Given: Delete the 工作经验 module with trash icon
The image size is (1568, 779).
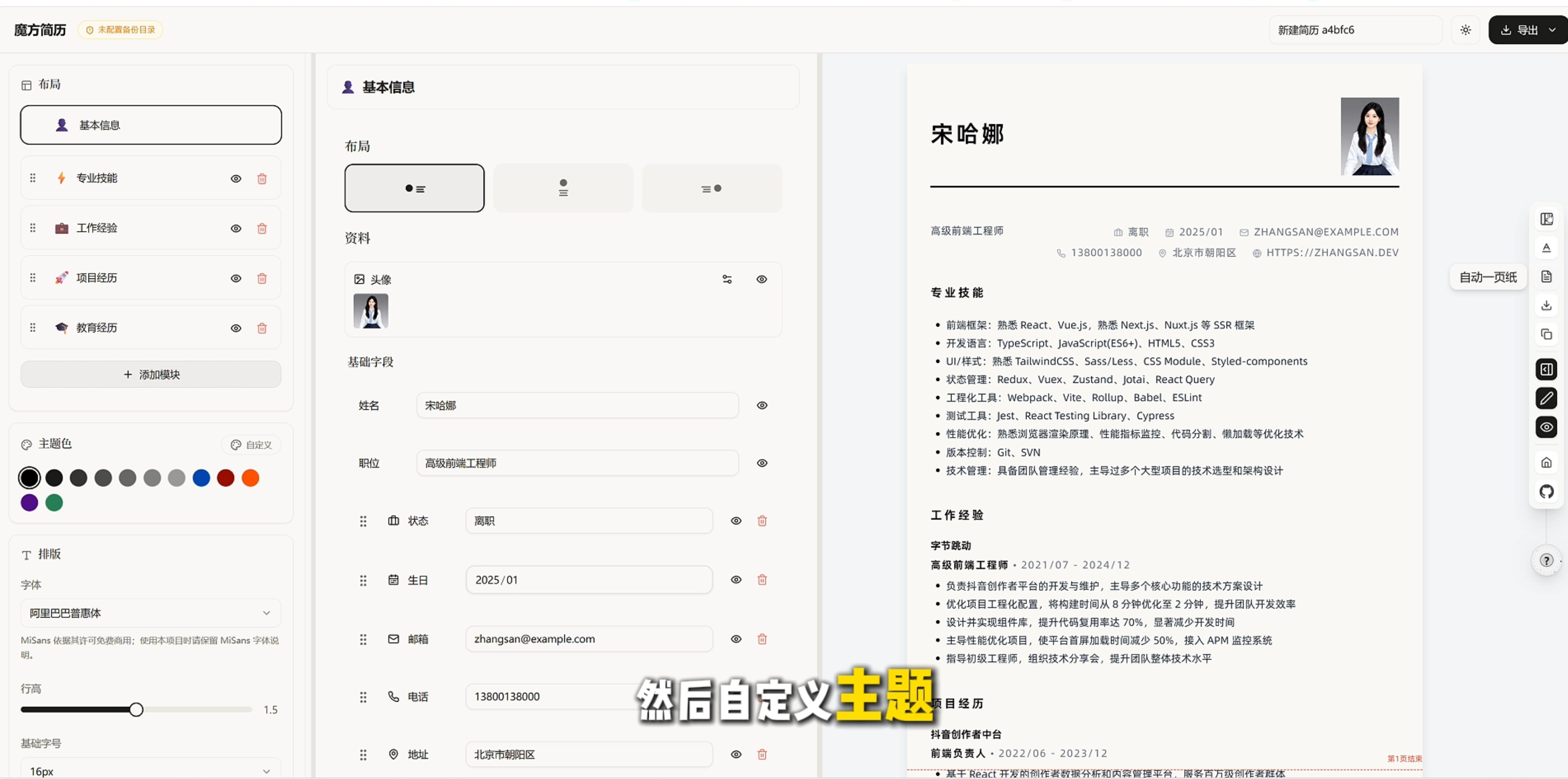Looking at the screenshot, I should 262,228.
